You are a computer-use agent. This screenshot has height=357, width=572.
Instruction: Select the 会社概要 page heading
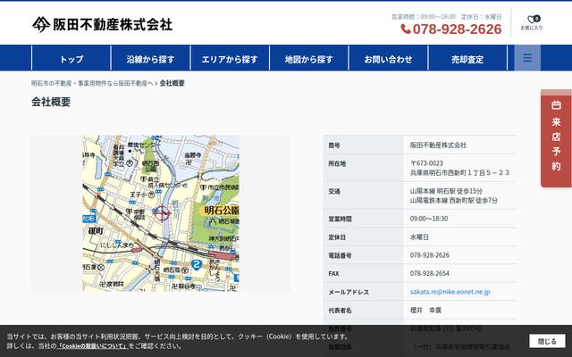pos(51,102)
